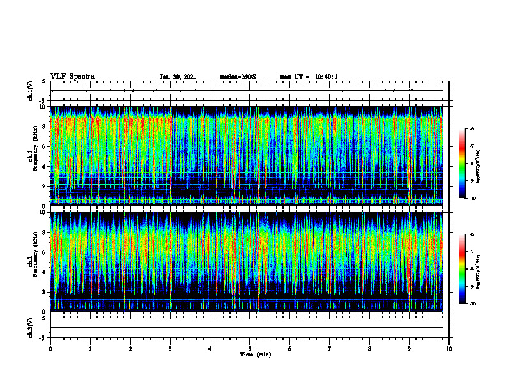Click the "VLF Spectra" title text

72,77
